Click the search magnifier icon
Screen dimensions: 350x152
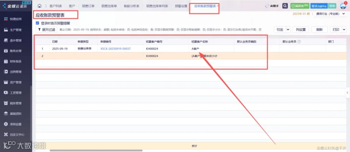point(285,6)
